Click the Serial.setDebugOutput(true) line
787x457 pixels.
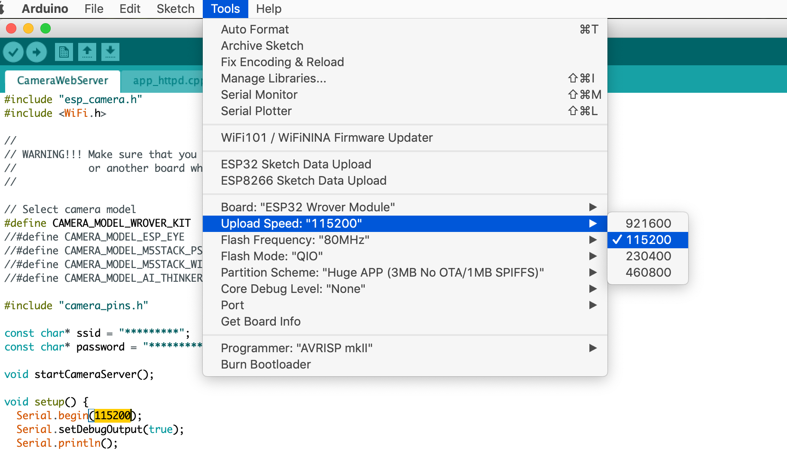100,429
